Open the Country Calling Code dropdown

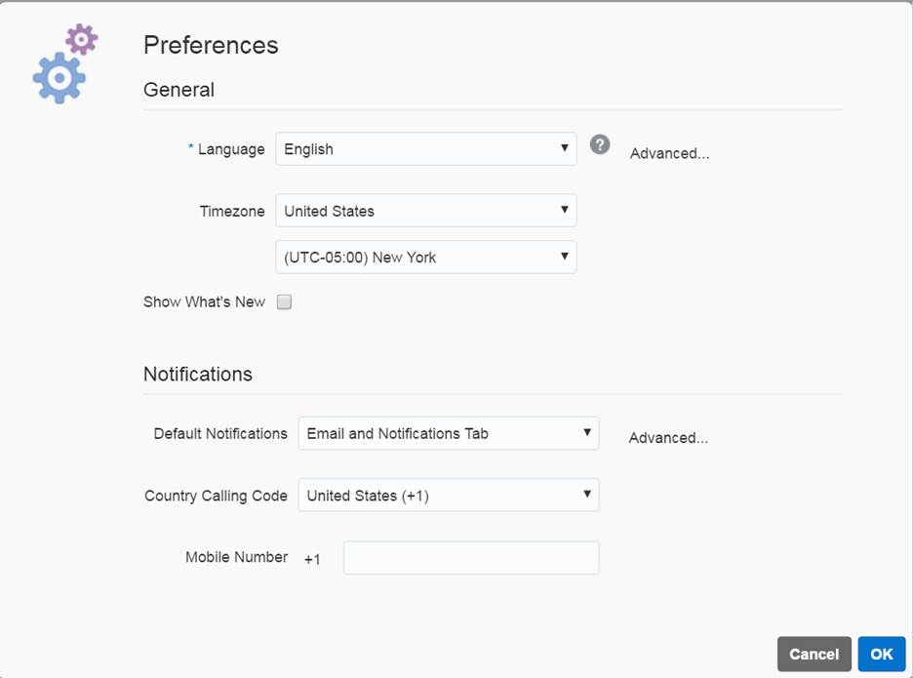tap(449, 496)
